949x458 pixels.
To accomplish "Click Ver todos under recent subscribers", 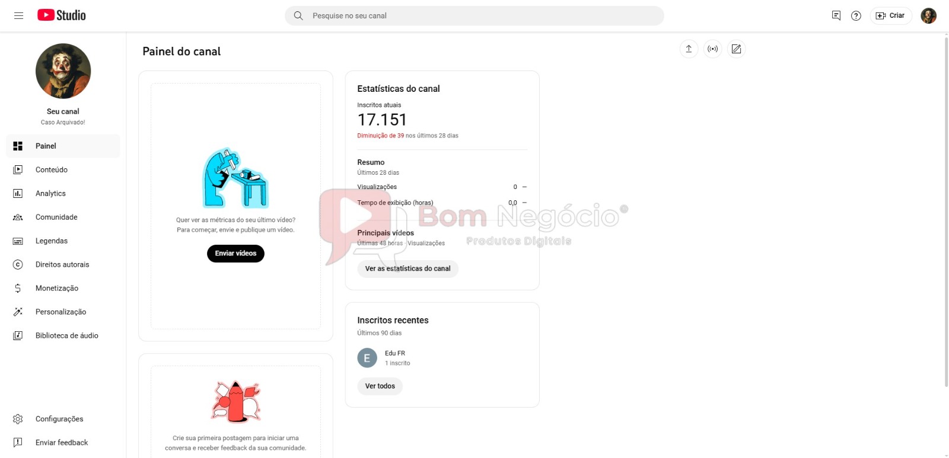I will 380,386.
